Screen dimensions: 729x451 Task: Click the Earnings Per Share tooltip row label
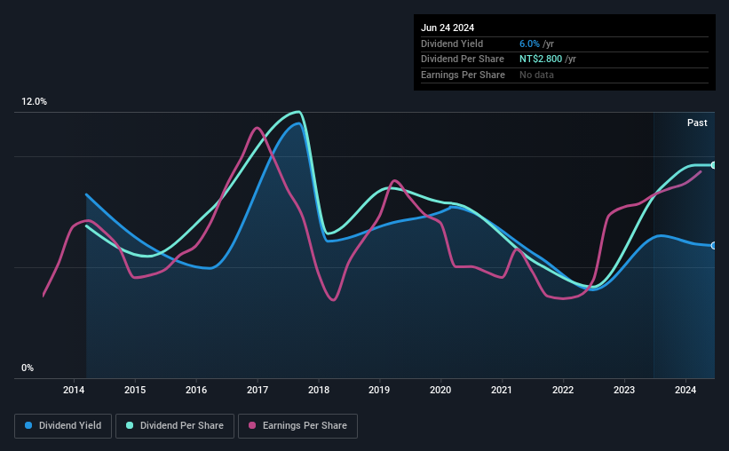pos(463,75)
